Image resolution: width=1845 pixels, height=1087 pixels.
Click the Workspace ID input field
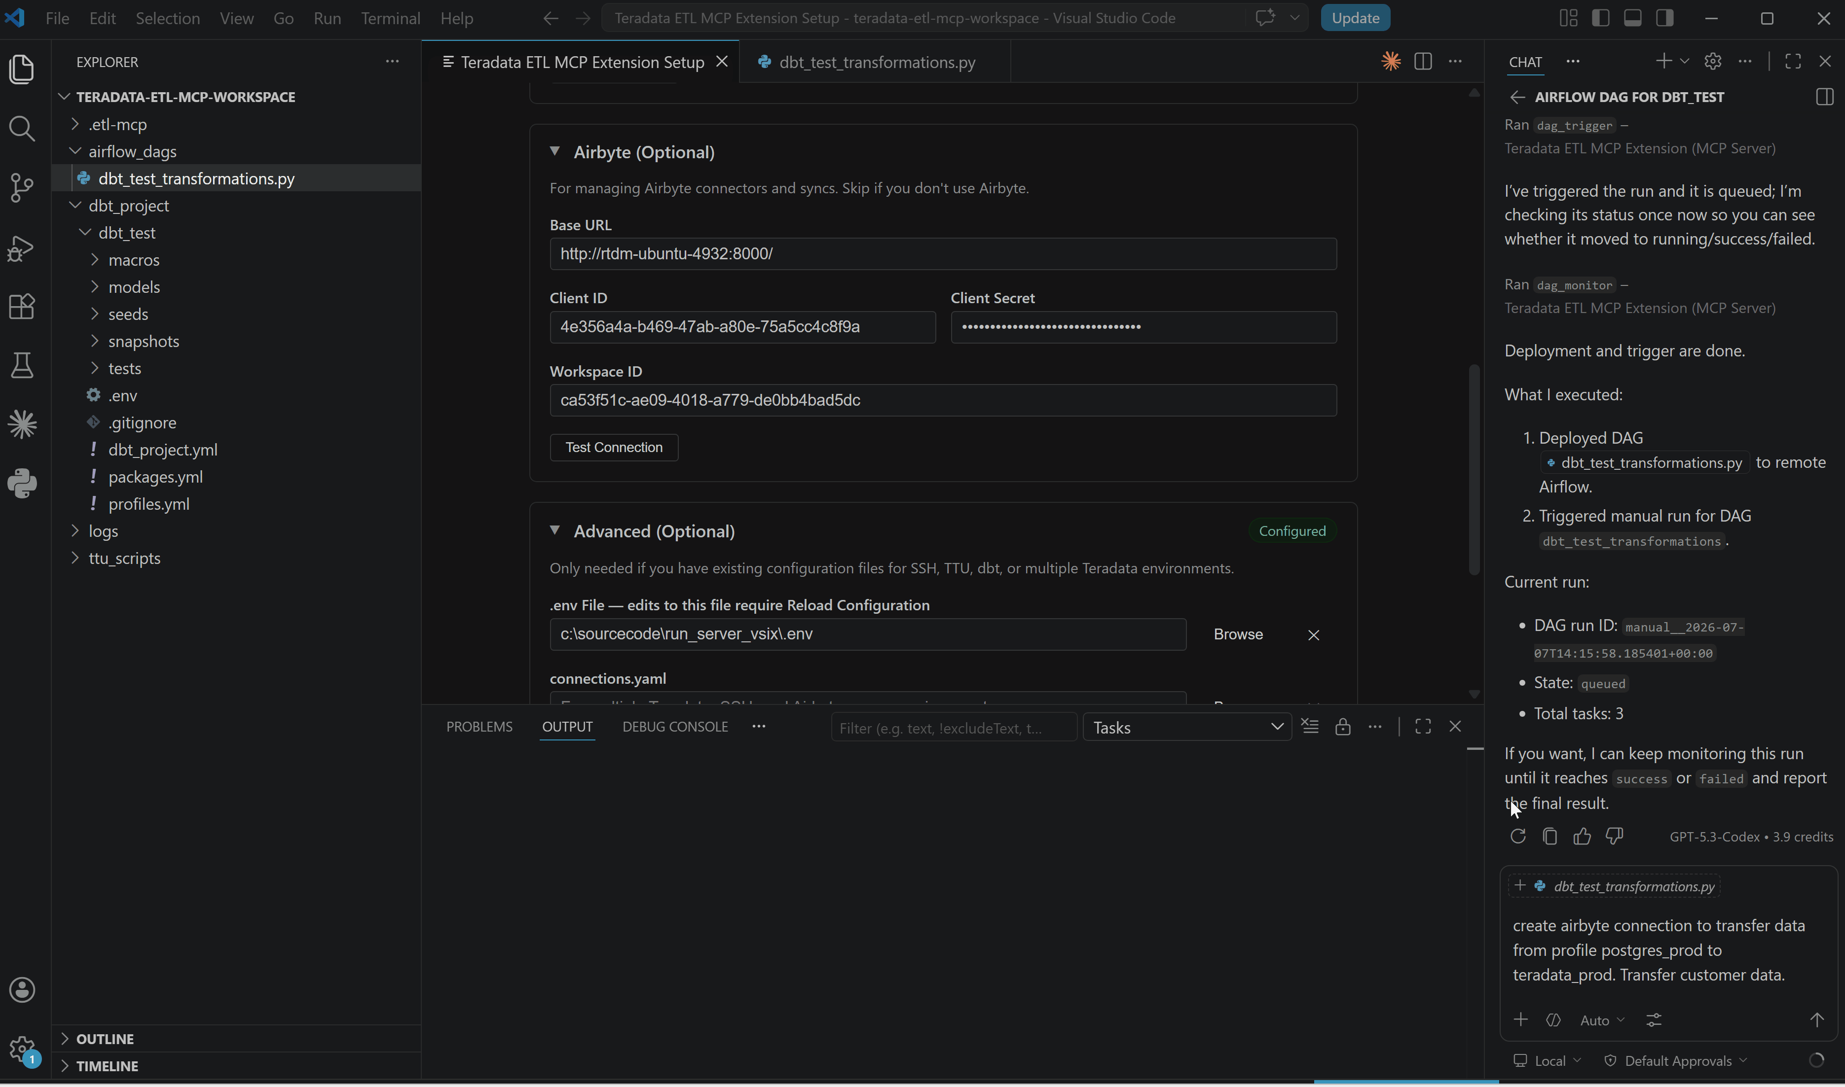[x=943, y=401]
